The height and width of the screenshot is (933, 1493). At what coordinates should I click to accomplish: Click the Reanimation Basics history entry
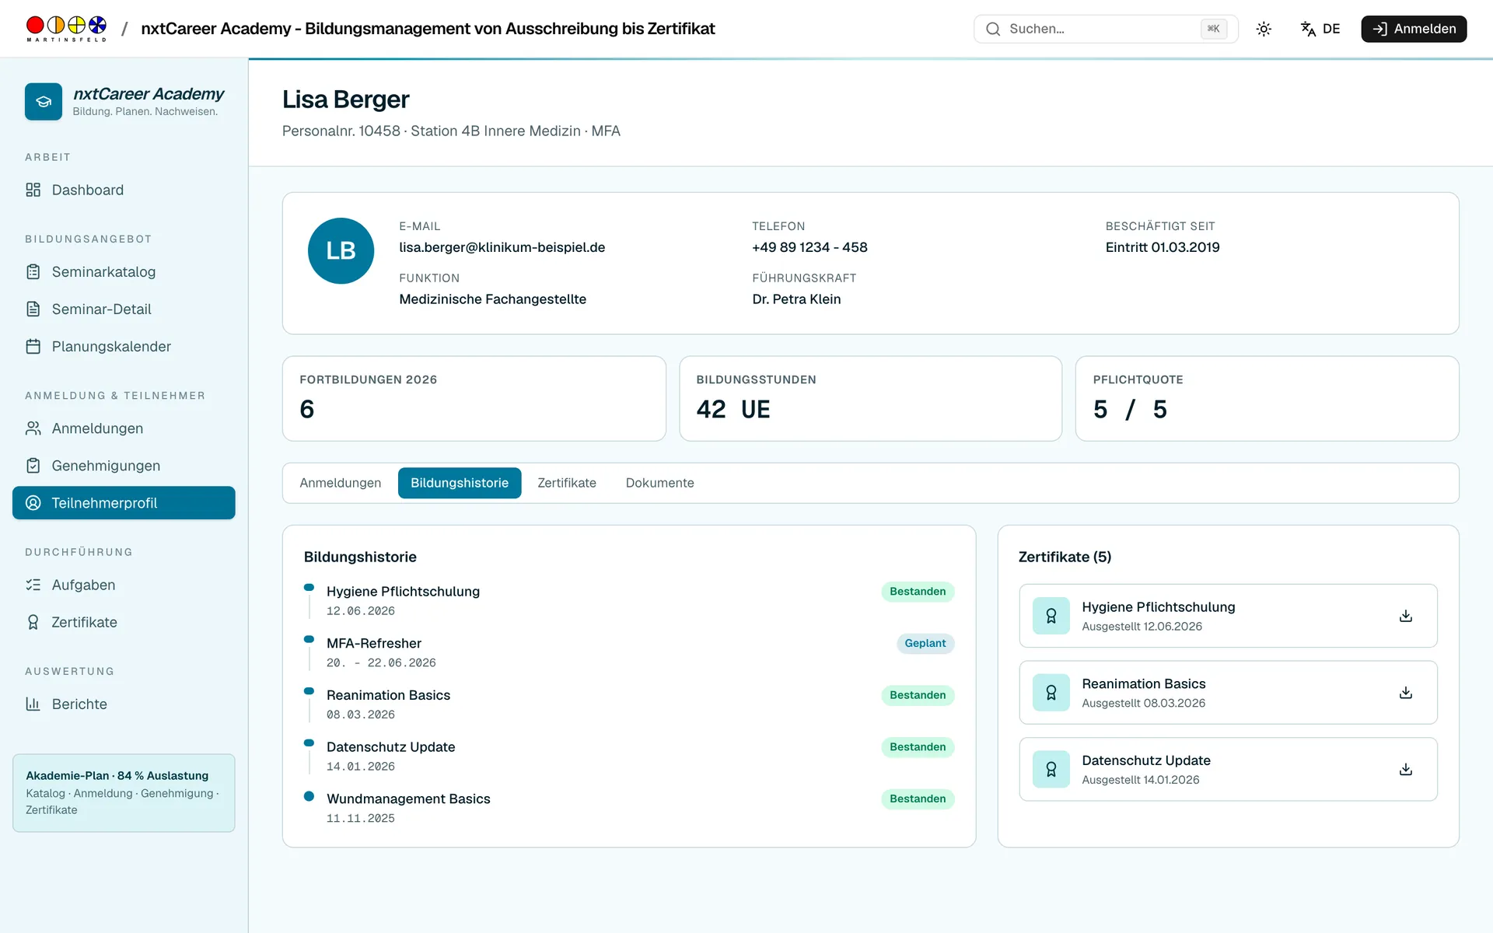[628, 704]
